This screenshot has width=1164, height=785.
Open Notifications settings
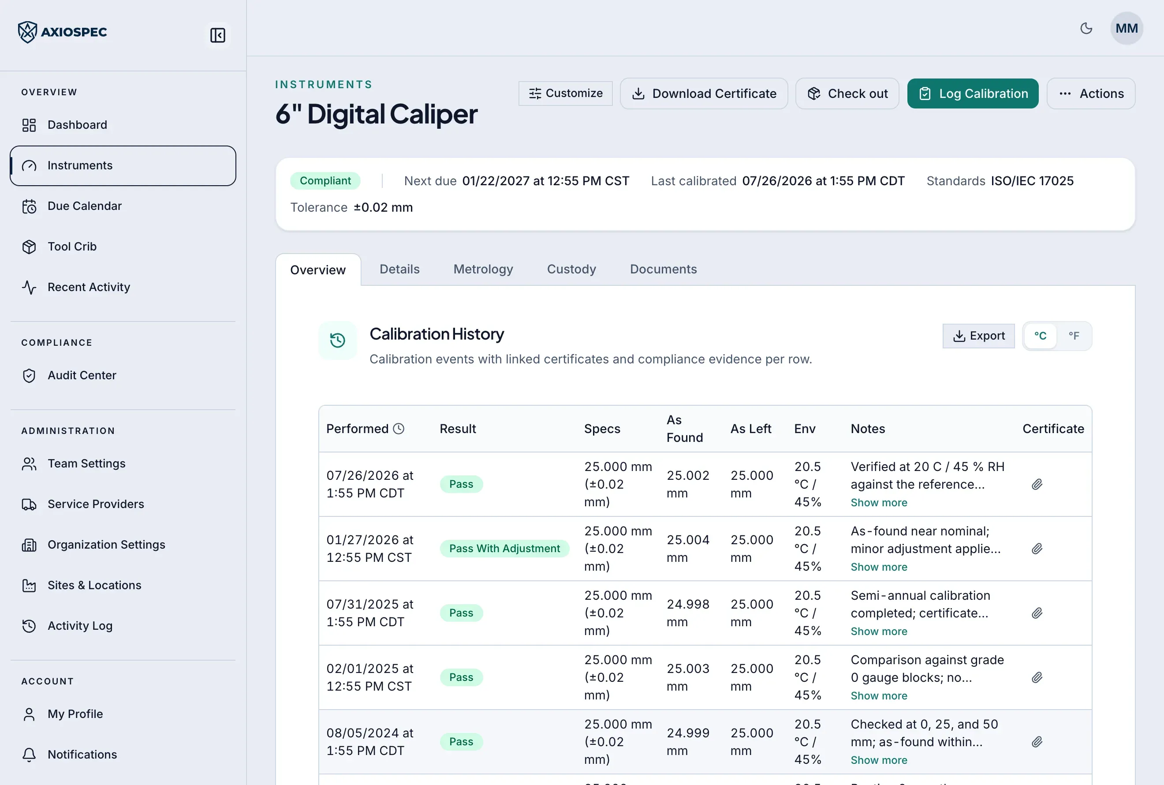[123, 755]
